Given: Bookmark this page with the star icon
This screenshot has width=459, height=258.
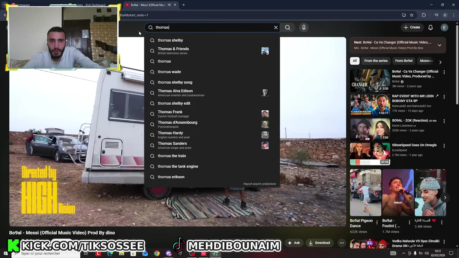Looking at the screenshot, I should pyautogui.click(x=412, y=15).
